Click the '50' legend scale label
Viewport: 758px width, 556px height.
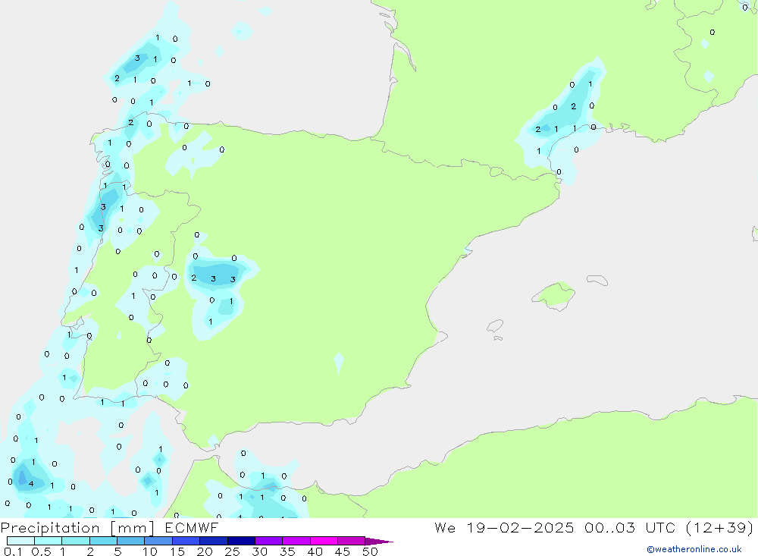371,551
